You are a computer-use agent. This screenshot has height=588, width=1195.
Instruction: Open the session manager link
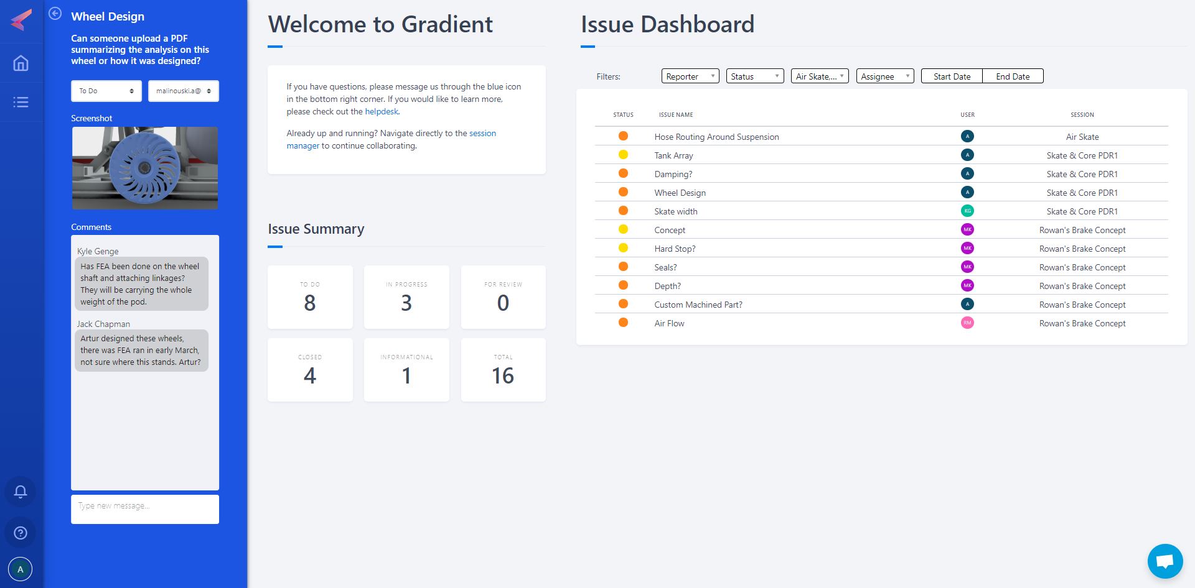pyautogui.click(x=483, y=133)
